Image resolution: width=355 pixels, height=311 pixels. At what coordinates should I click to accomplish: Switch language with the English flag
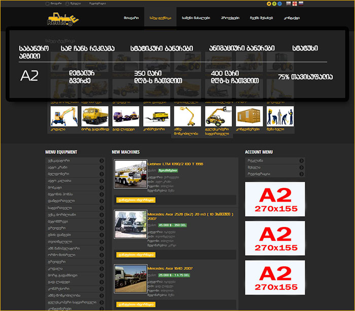(289, 4)
